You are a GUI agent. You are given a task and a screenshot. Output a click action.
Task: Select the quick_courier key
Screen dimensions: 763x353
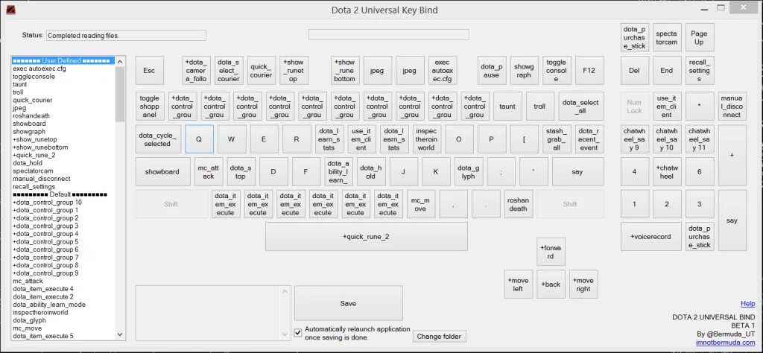tap(262, 71)
